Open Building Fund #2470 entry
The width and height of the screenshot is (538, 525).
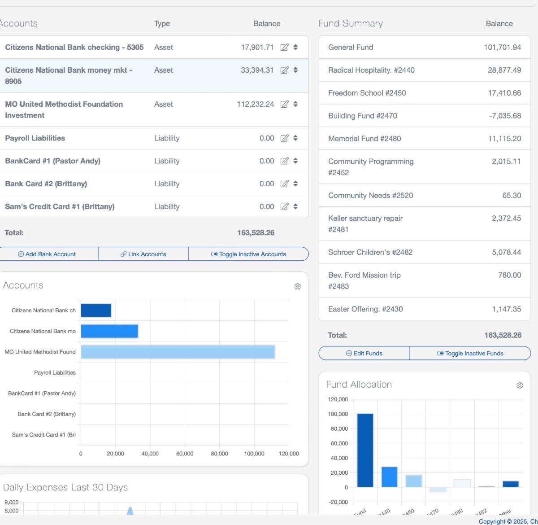click(x=424, y=116)
